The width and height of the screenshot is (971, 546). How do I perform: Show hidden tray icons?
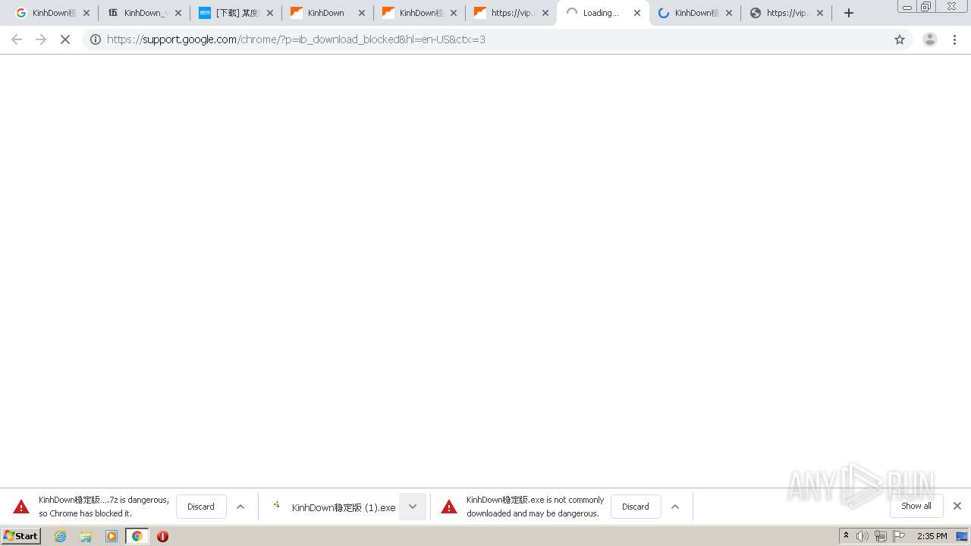pyautogui.click(x=846, y=536)
